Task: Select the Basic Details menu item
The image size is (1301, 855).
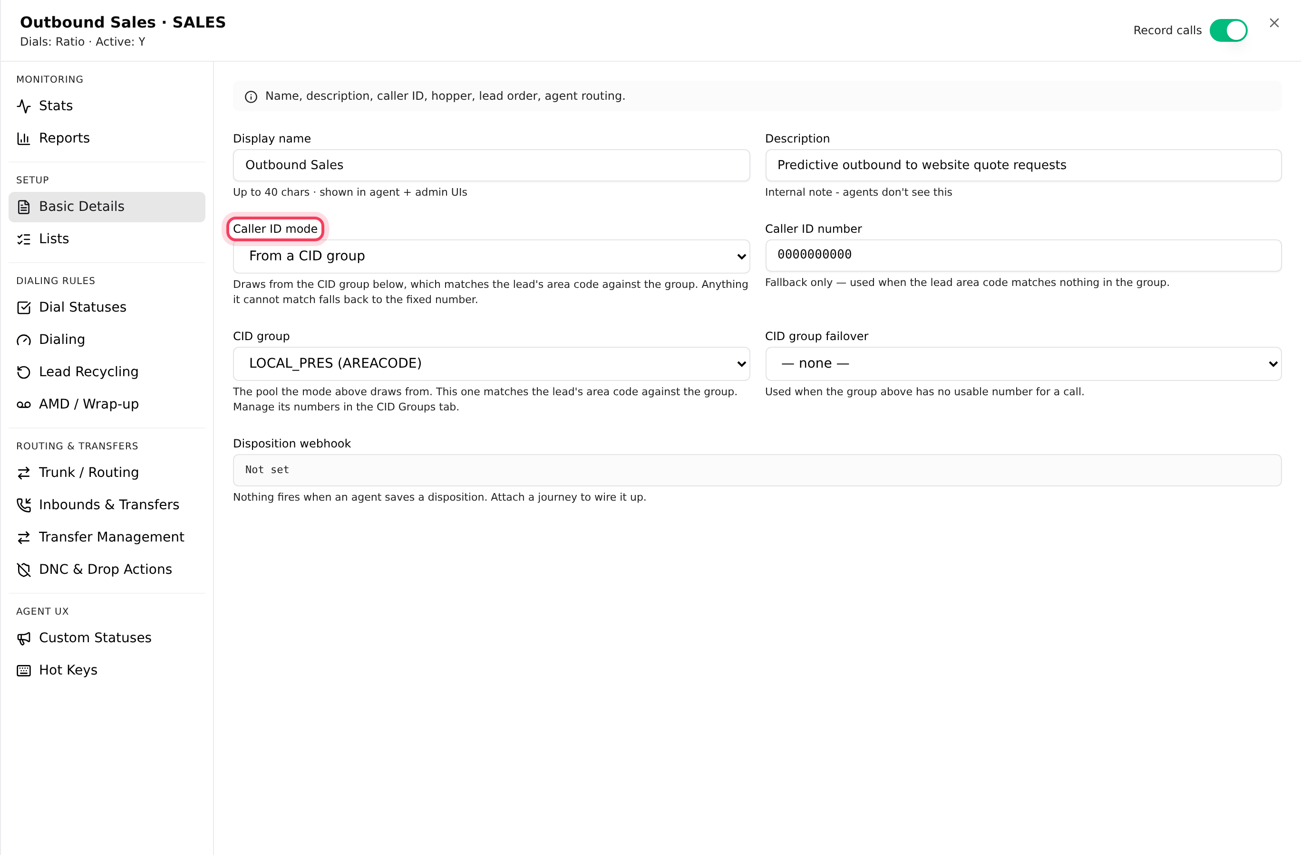Action: point(107,207)
